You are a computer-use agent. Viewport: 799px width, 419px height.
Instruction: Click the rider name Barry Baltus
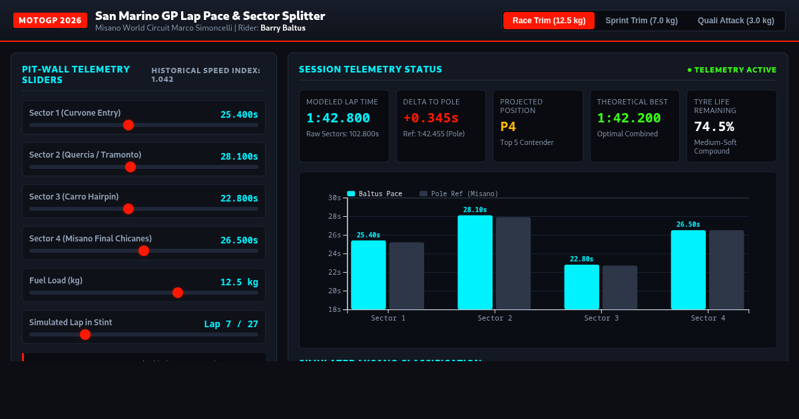[283, 28]
